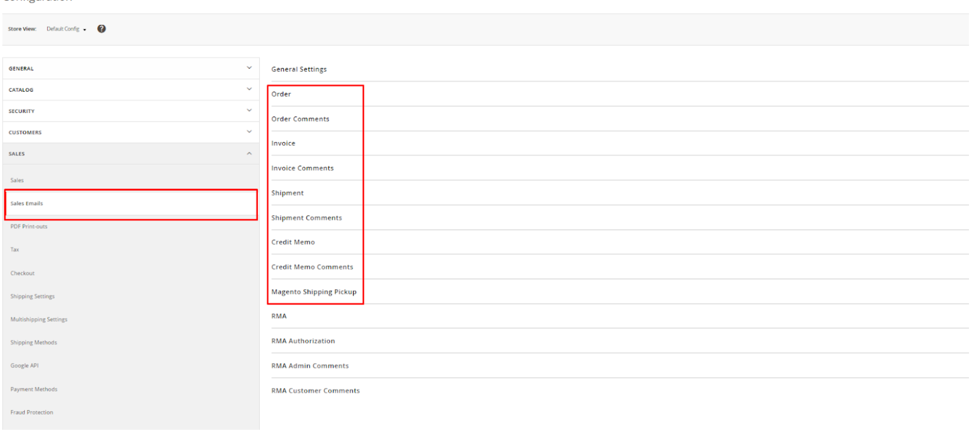Screen dimensions: 976x433
Task: Expand the Customers configuration section
Action: (x=131, y=132)
